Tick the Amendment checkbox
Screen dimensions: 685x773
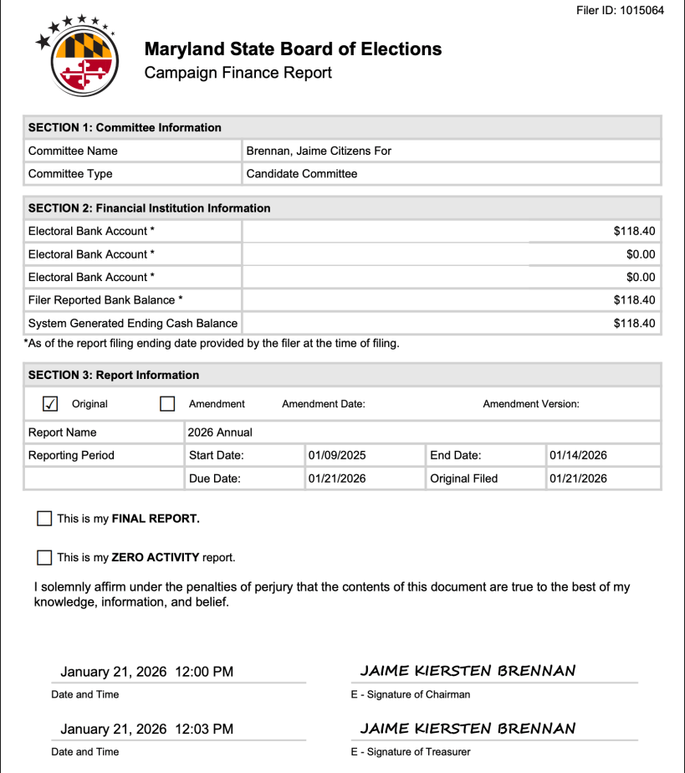coord(167,404)
